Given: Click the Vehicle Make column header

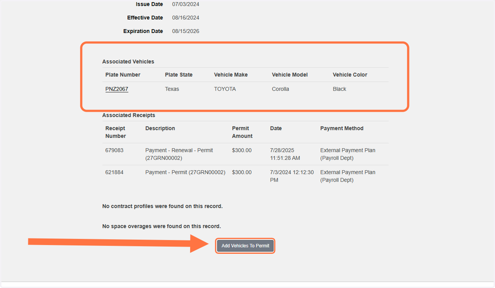Looking at the screenshot, I should click(x=231, y=75).
